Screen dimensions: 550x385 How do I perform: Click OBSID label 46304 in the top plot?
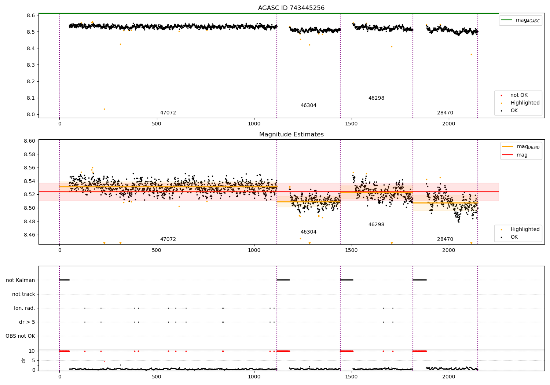(x=308, y=105)
